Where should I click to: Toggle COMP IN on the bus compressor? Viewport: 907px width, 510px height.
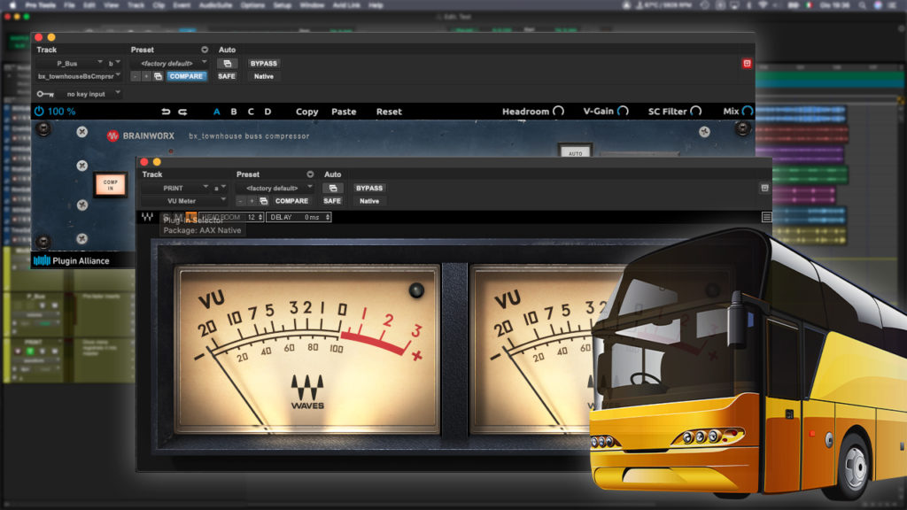(111, 186)
